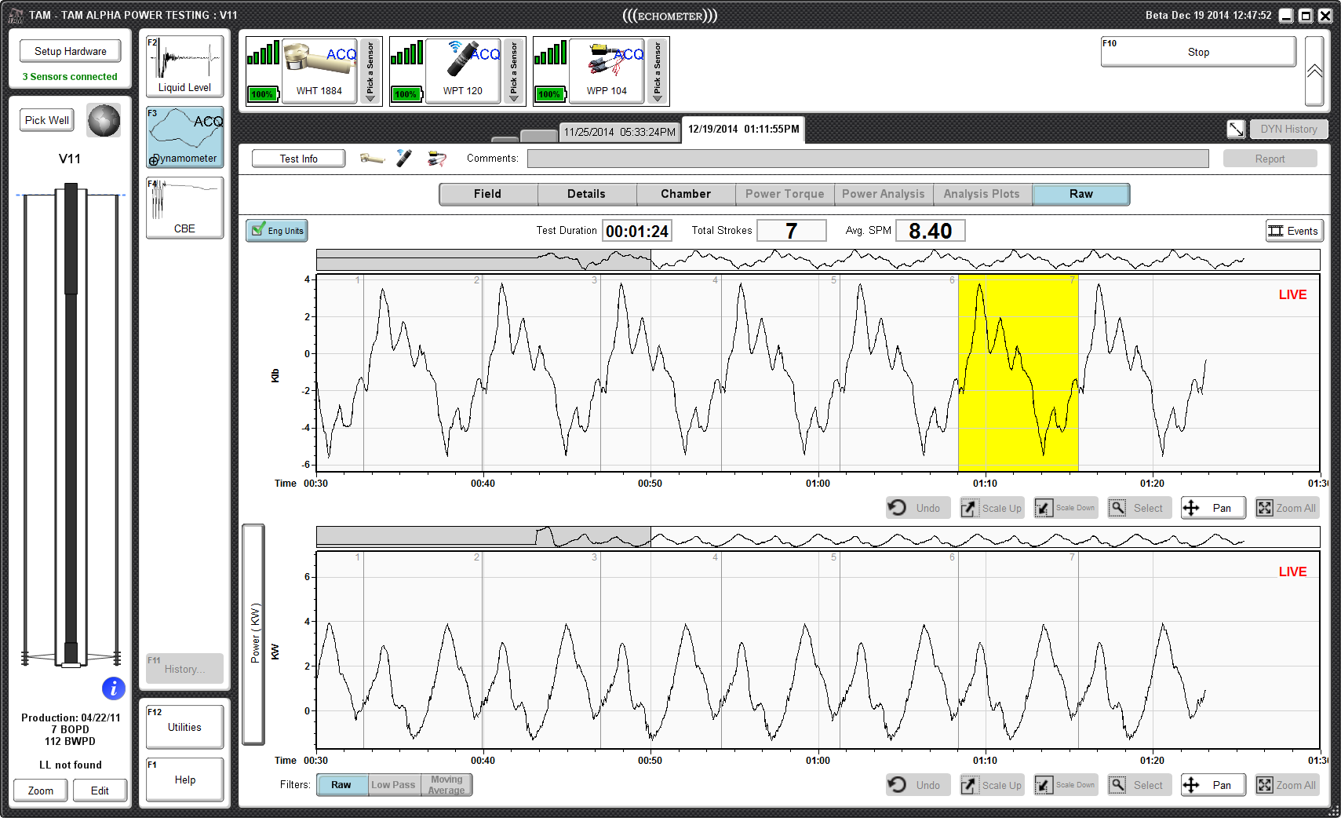The image size is (1341, 818).
Task: Collapse the top panel with double chevron
Action: coord(1314,71)
